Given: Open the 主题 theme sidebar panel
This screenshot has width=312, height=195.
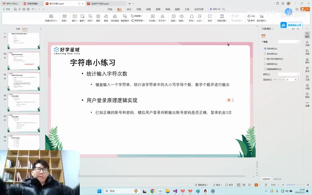Looking at the screenshot, I should click(307, 87).
